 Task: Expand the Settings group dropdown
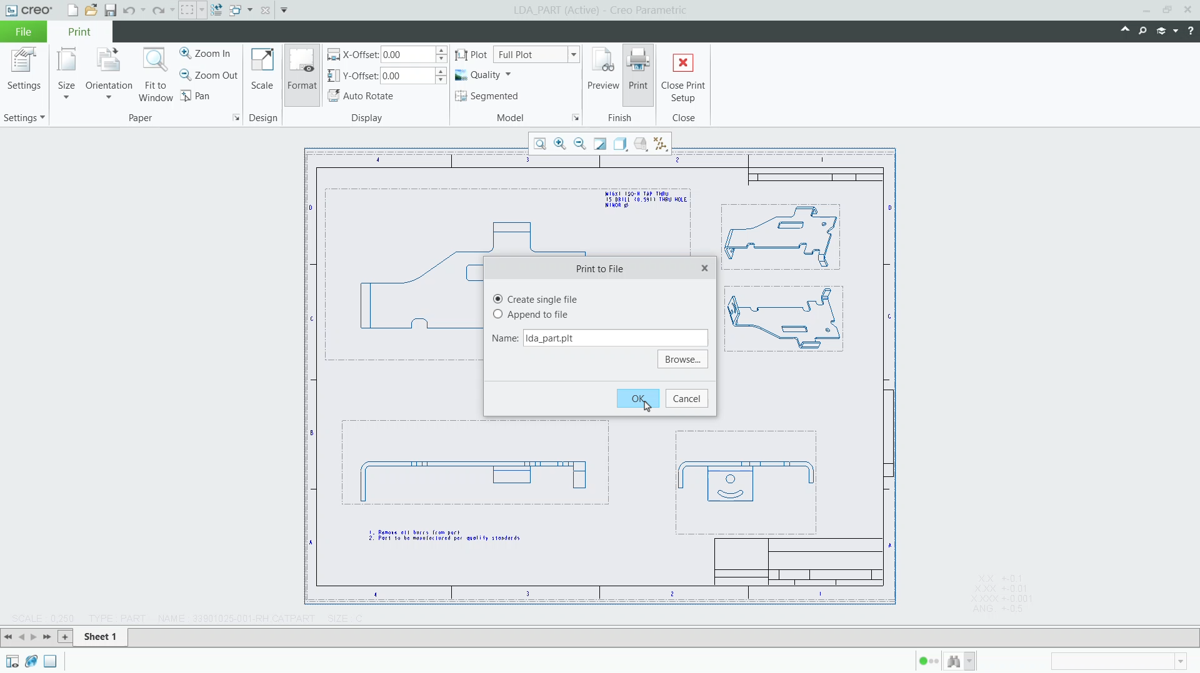pos(24,117)
